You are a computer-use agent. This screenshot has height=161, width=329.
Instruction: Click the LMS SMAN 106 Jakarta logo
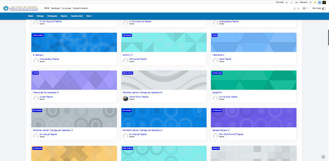(21, 8)
